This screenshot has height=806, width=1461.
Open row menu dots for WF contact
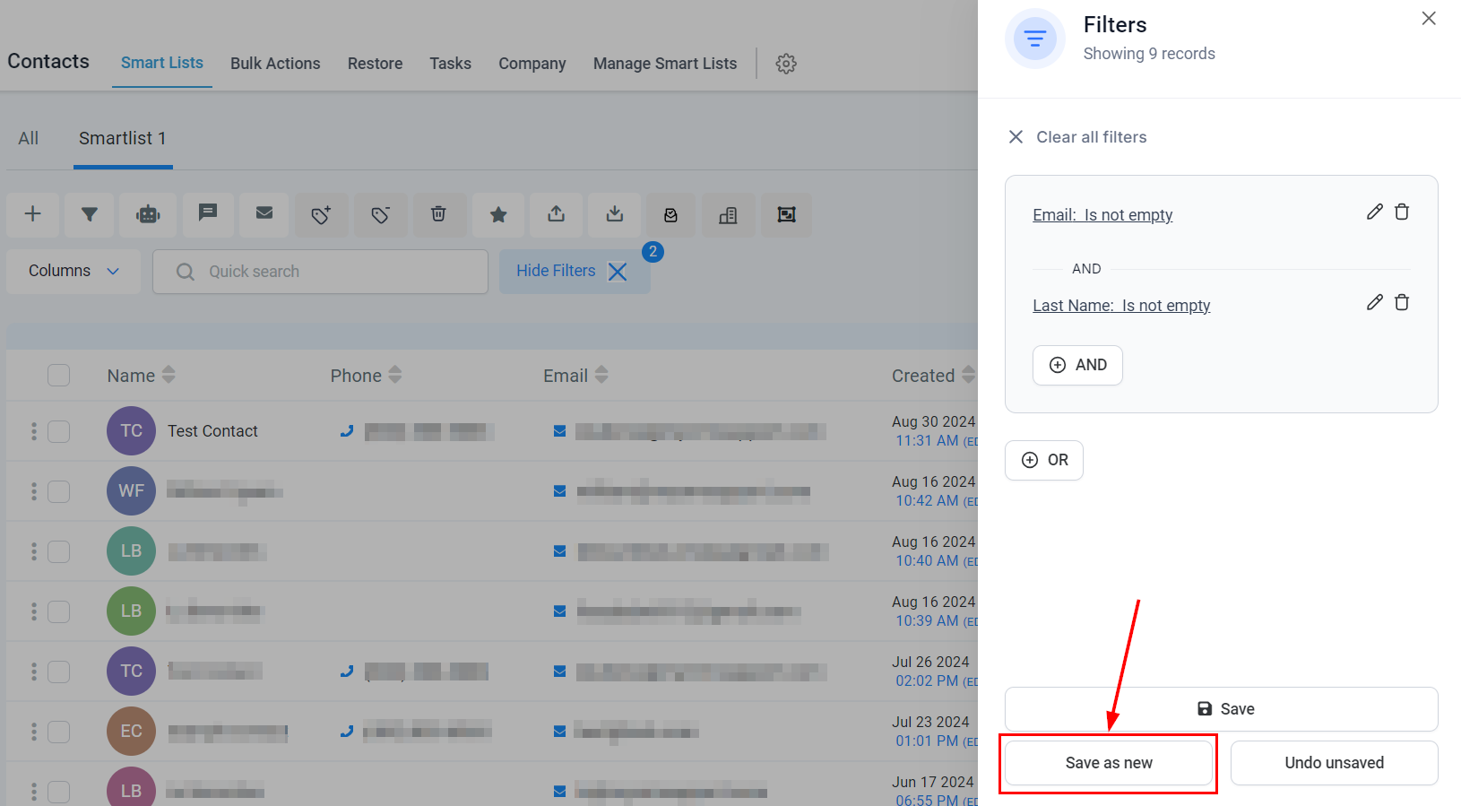(x=34, y=491)
